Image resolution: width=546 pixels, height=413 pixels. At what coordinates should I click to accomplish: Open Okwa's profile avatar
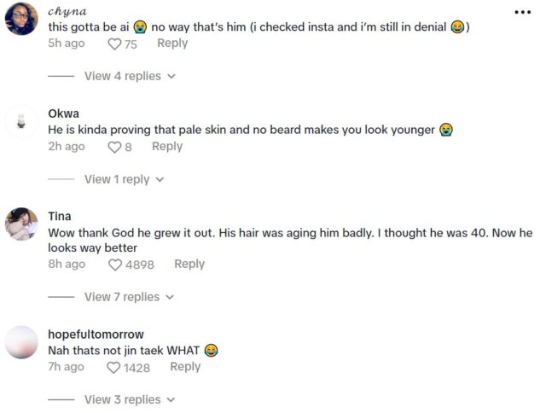point(21,121)
